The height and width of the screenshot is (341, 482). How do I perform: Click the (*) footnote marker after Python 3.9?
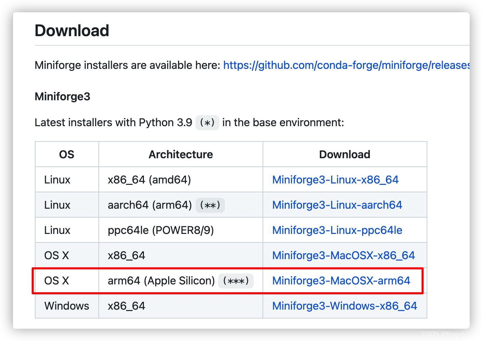click(207, 122)
